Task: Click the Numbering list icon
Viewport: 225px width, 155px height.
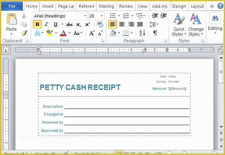Action: [x=126, y=16]
